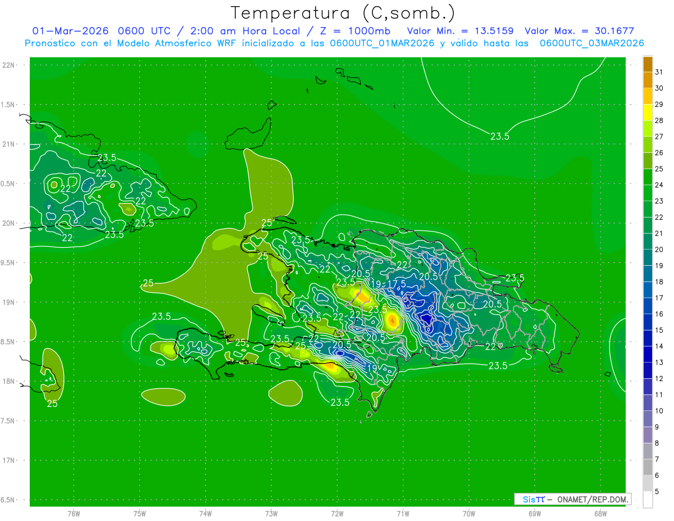Pick the gray legend band between 6 and 7
674x521 pixels.
click(x=648, y=467)
